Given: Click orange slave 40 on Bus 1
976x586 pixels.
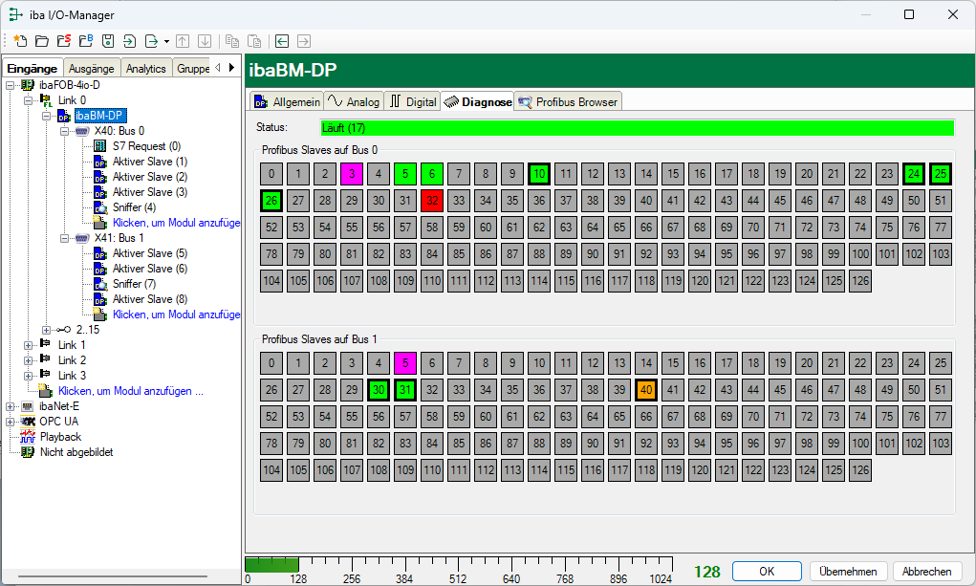Looking at the screenshot, I should pyautogui.click(x=646, y=389).
